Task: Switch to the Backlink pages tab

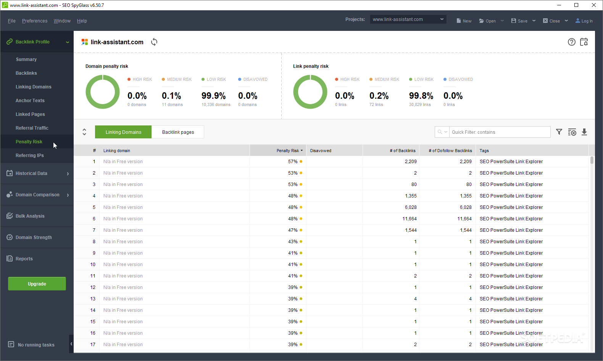Action: [x=178, y=132]
